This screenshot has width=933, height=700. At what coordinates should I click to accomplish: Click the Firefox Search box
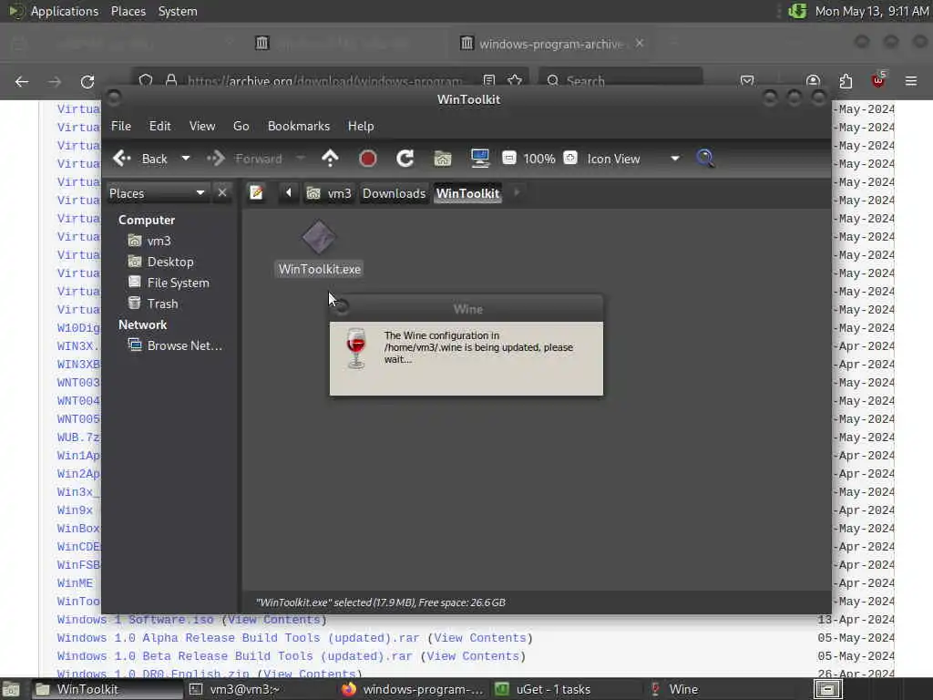pos(621,80)
